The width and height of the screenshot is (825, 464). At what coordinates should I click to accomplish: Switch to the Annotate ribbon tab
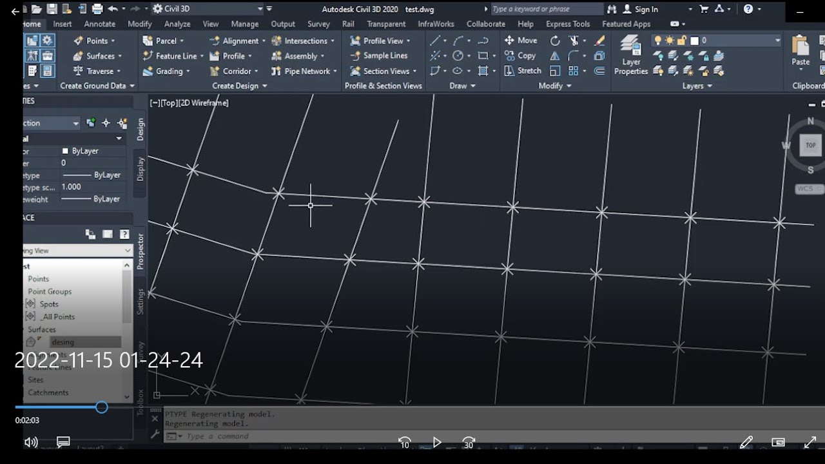100,24
